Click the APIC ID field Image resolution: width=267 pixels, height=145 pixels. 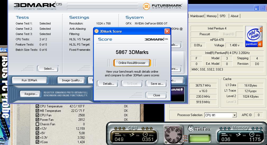(259, 115)
